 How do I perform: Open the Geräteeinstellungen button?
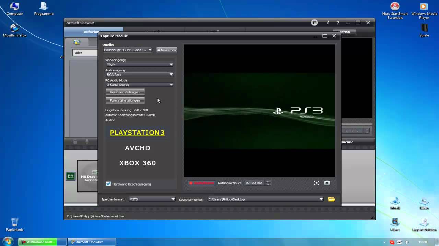point(125,92)
